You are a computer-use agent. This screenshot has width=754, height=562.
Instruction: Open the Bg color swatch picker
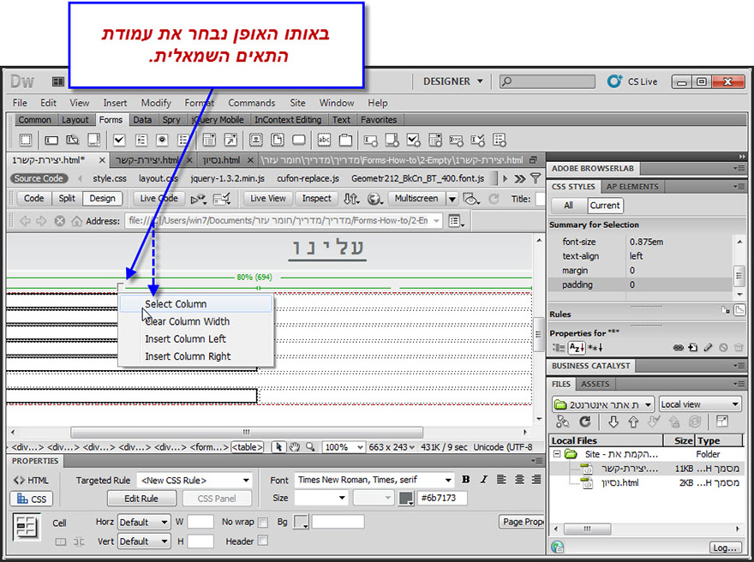(302, 522)
